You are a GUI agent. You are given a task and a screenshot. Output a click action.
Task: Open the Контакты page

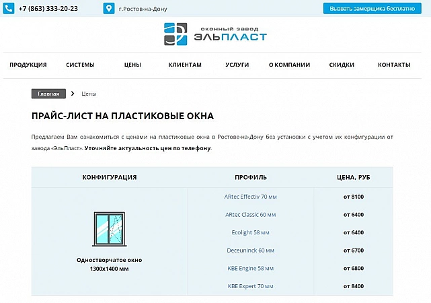(x=394, y=65)
